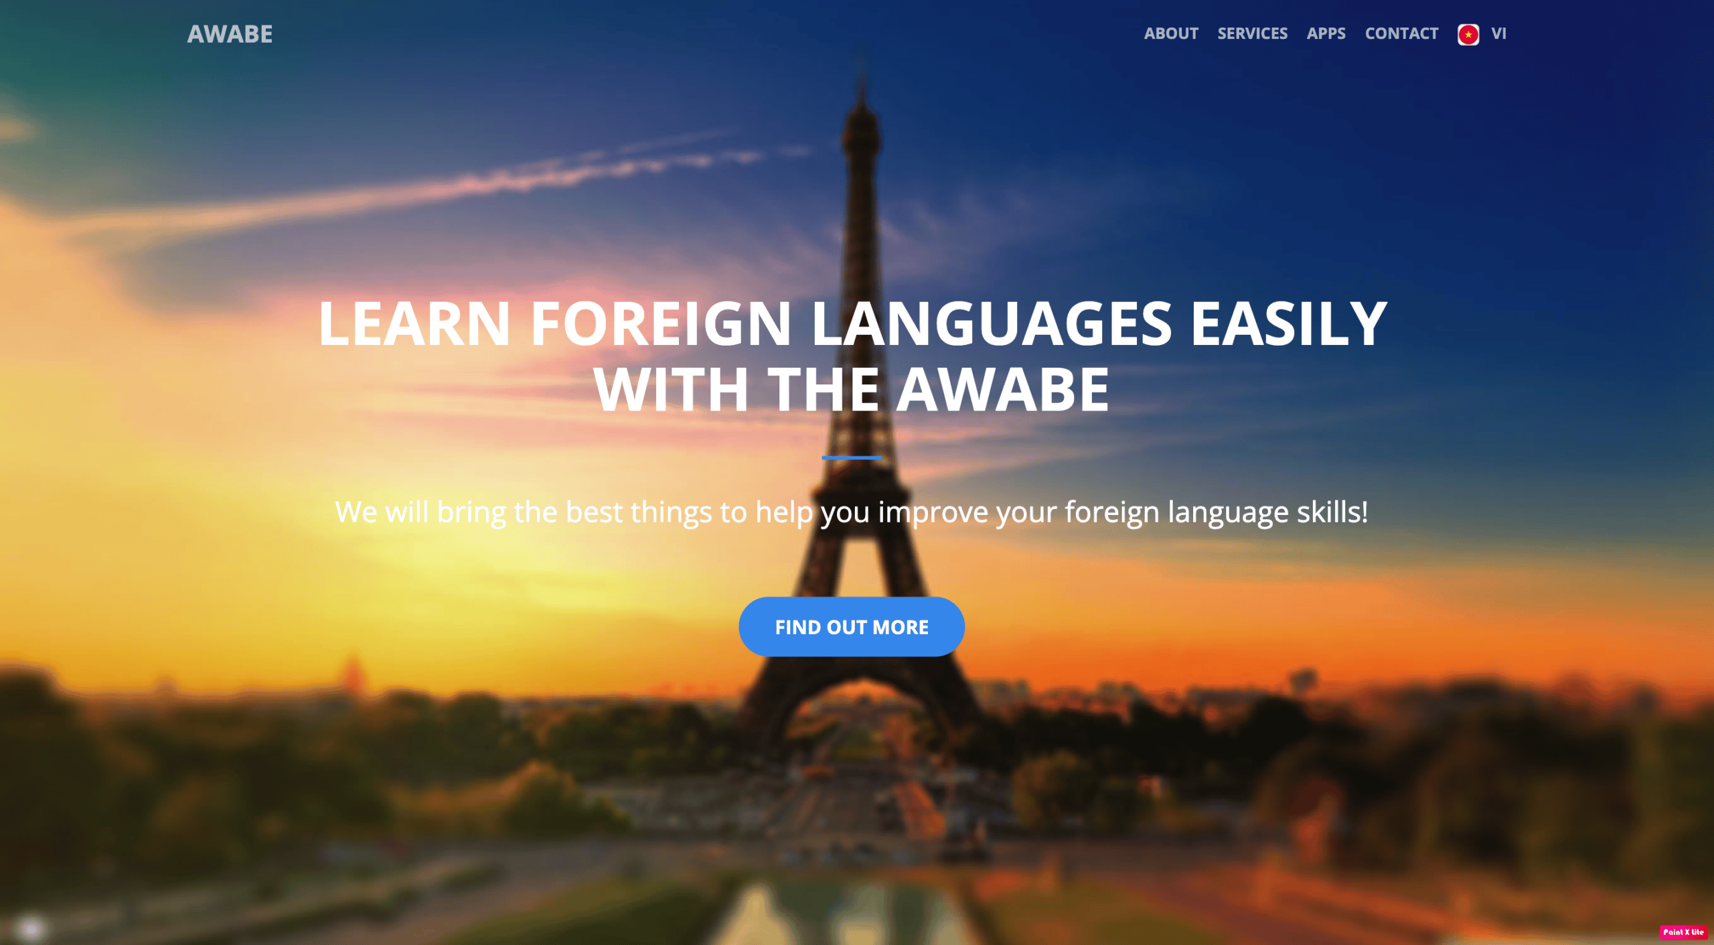
Task: Click the navigation language expander arrow
Action: coord(1499,33)
